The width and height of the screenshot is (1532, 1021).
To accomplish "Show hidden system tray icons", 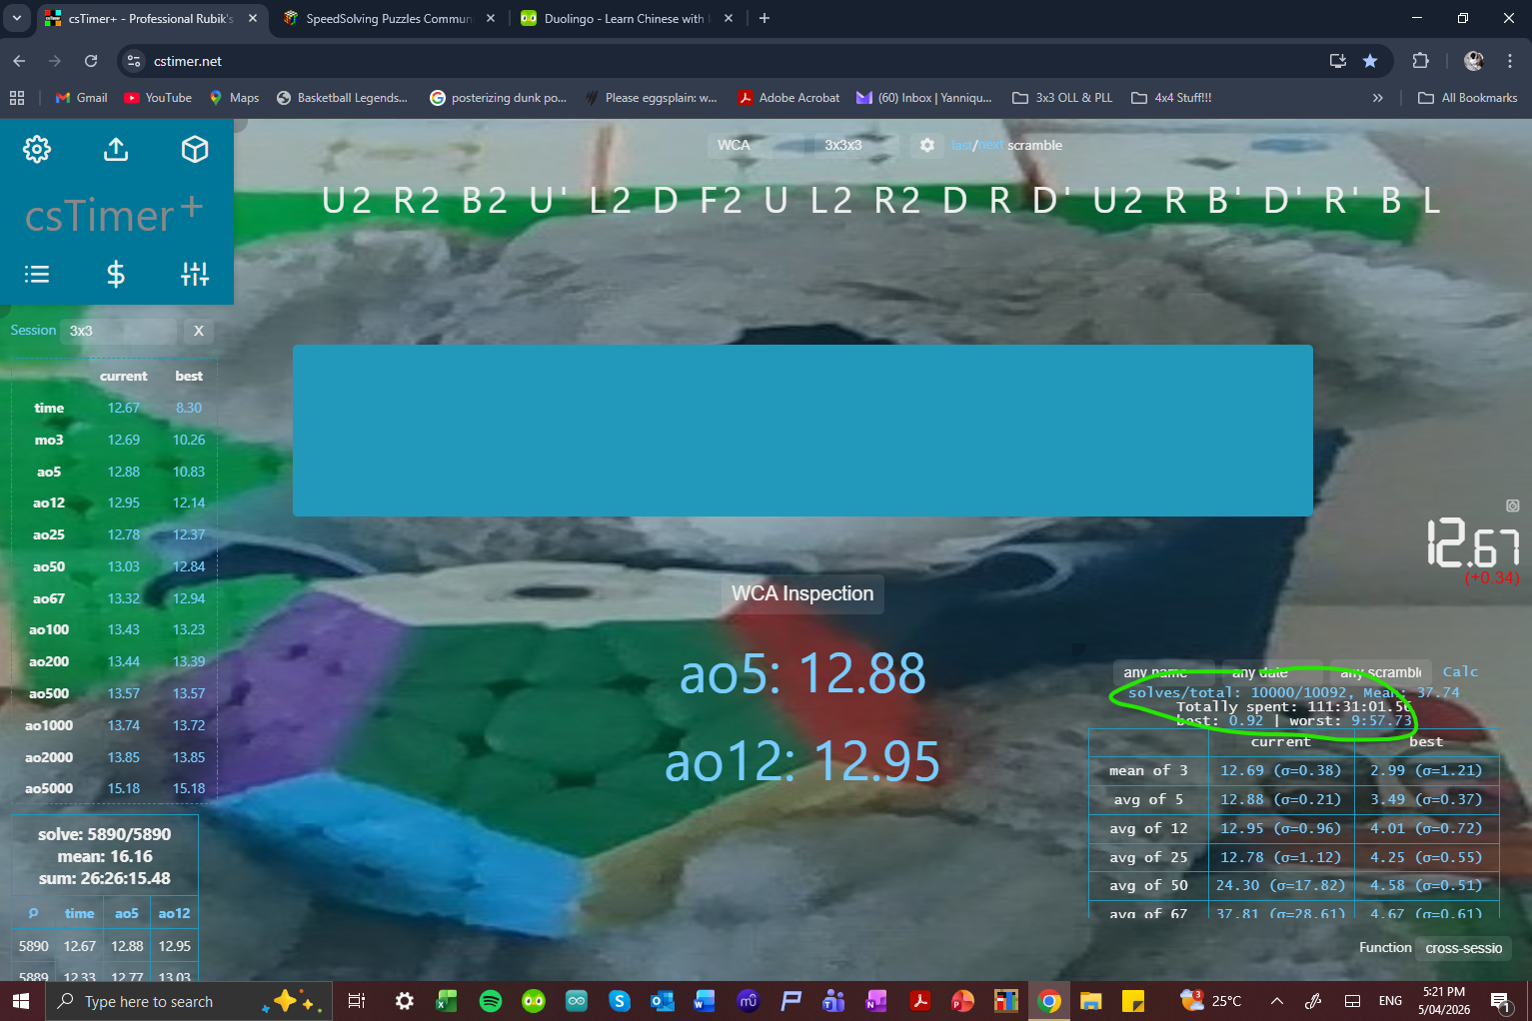I will [x=1277, y=1001].
